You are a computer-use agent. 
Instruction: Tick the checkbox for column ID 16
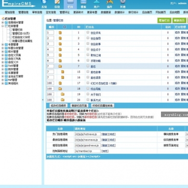point(88,77)
